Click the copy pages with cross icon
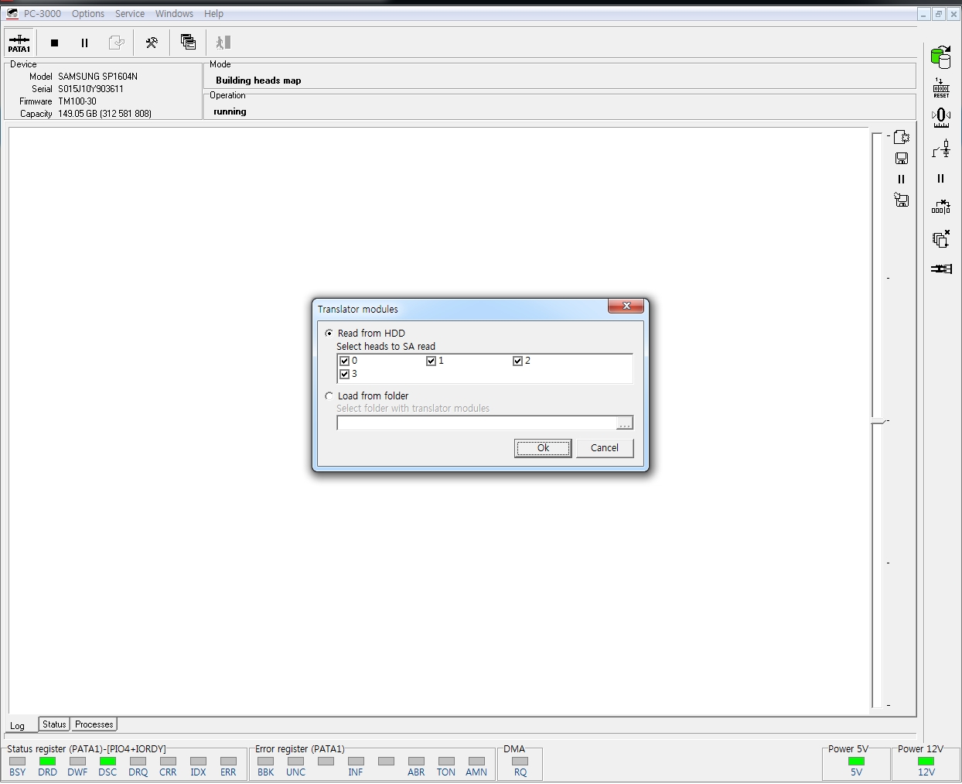Viewport: 962px width, 784px height. pyautogui.click(x=941, y=238)
